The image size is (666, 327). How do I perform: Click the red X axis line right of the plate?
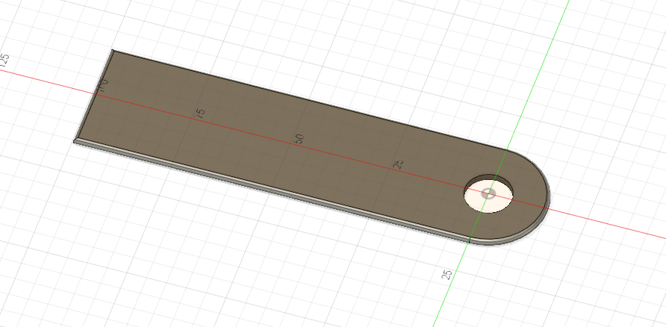click(x=607, y=224)
